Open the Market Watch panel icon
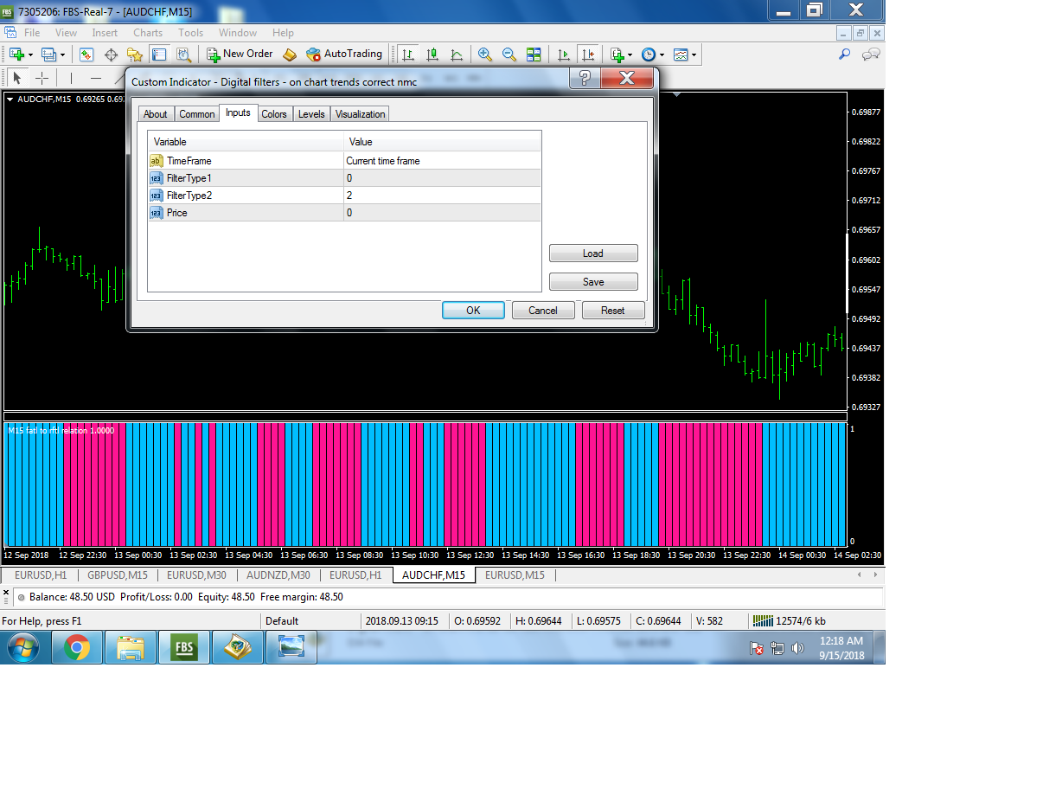The width and height of the screenshot is (1062, 796). pos(86,55)
